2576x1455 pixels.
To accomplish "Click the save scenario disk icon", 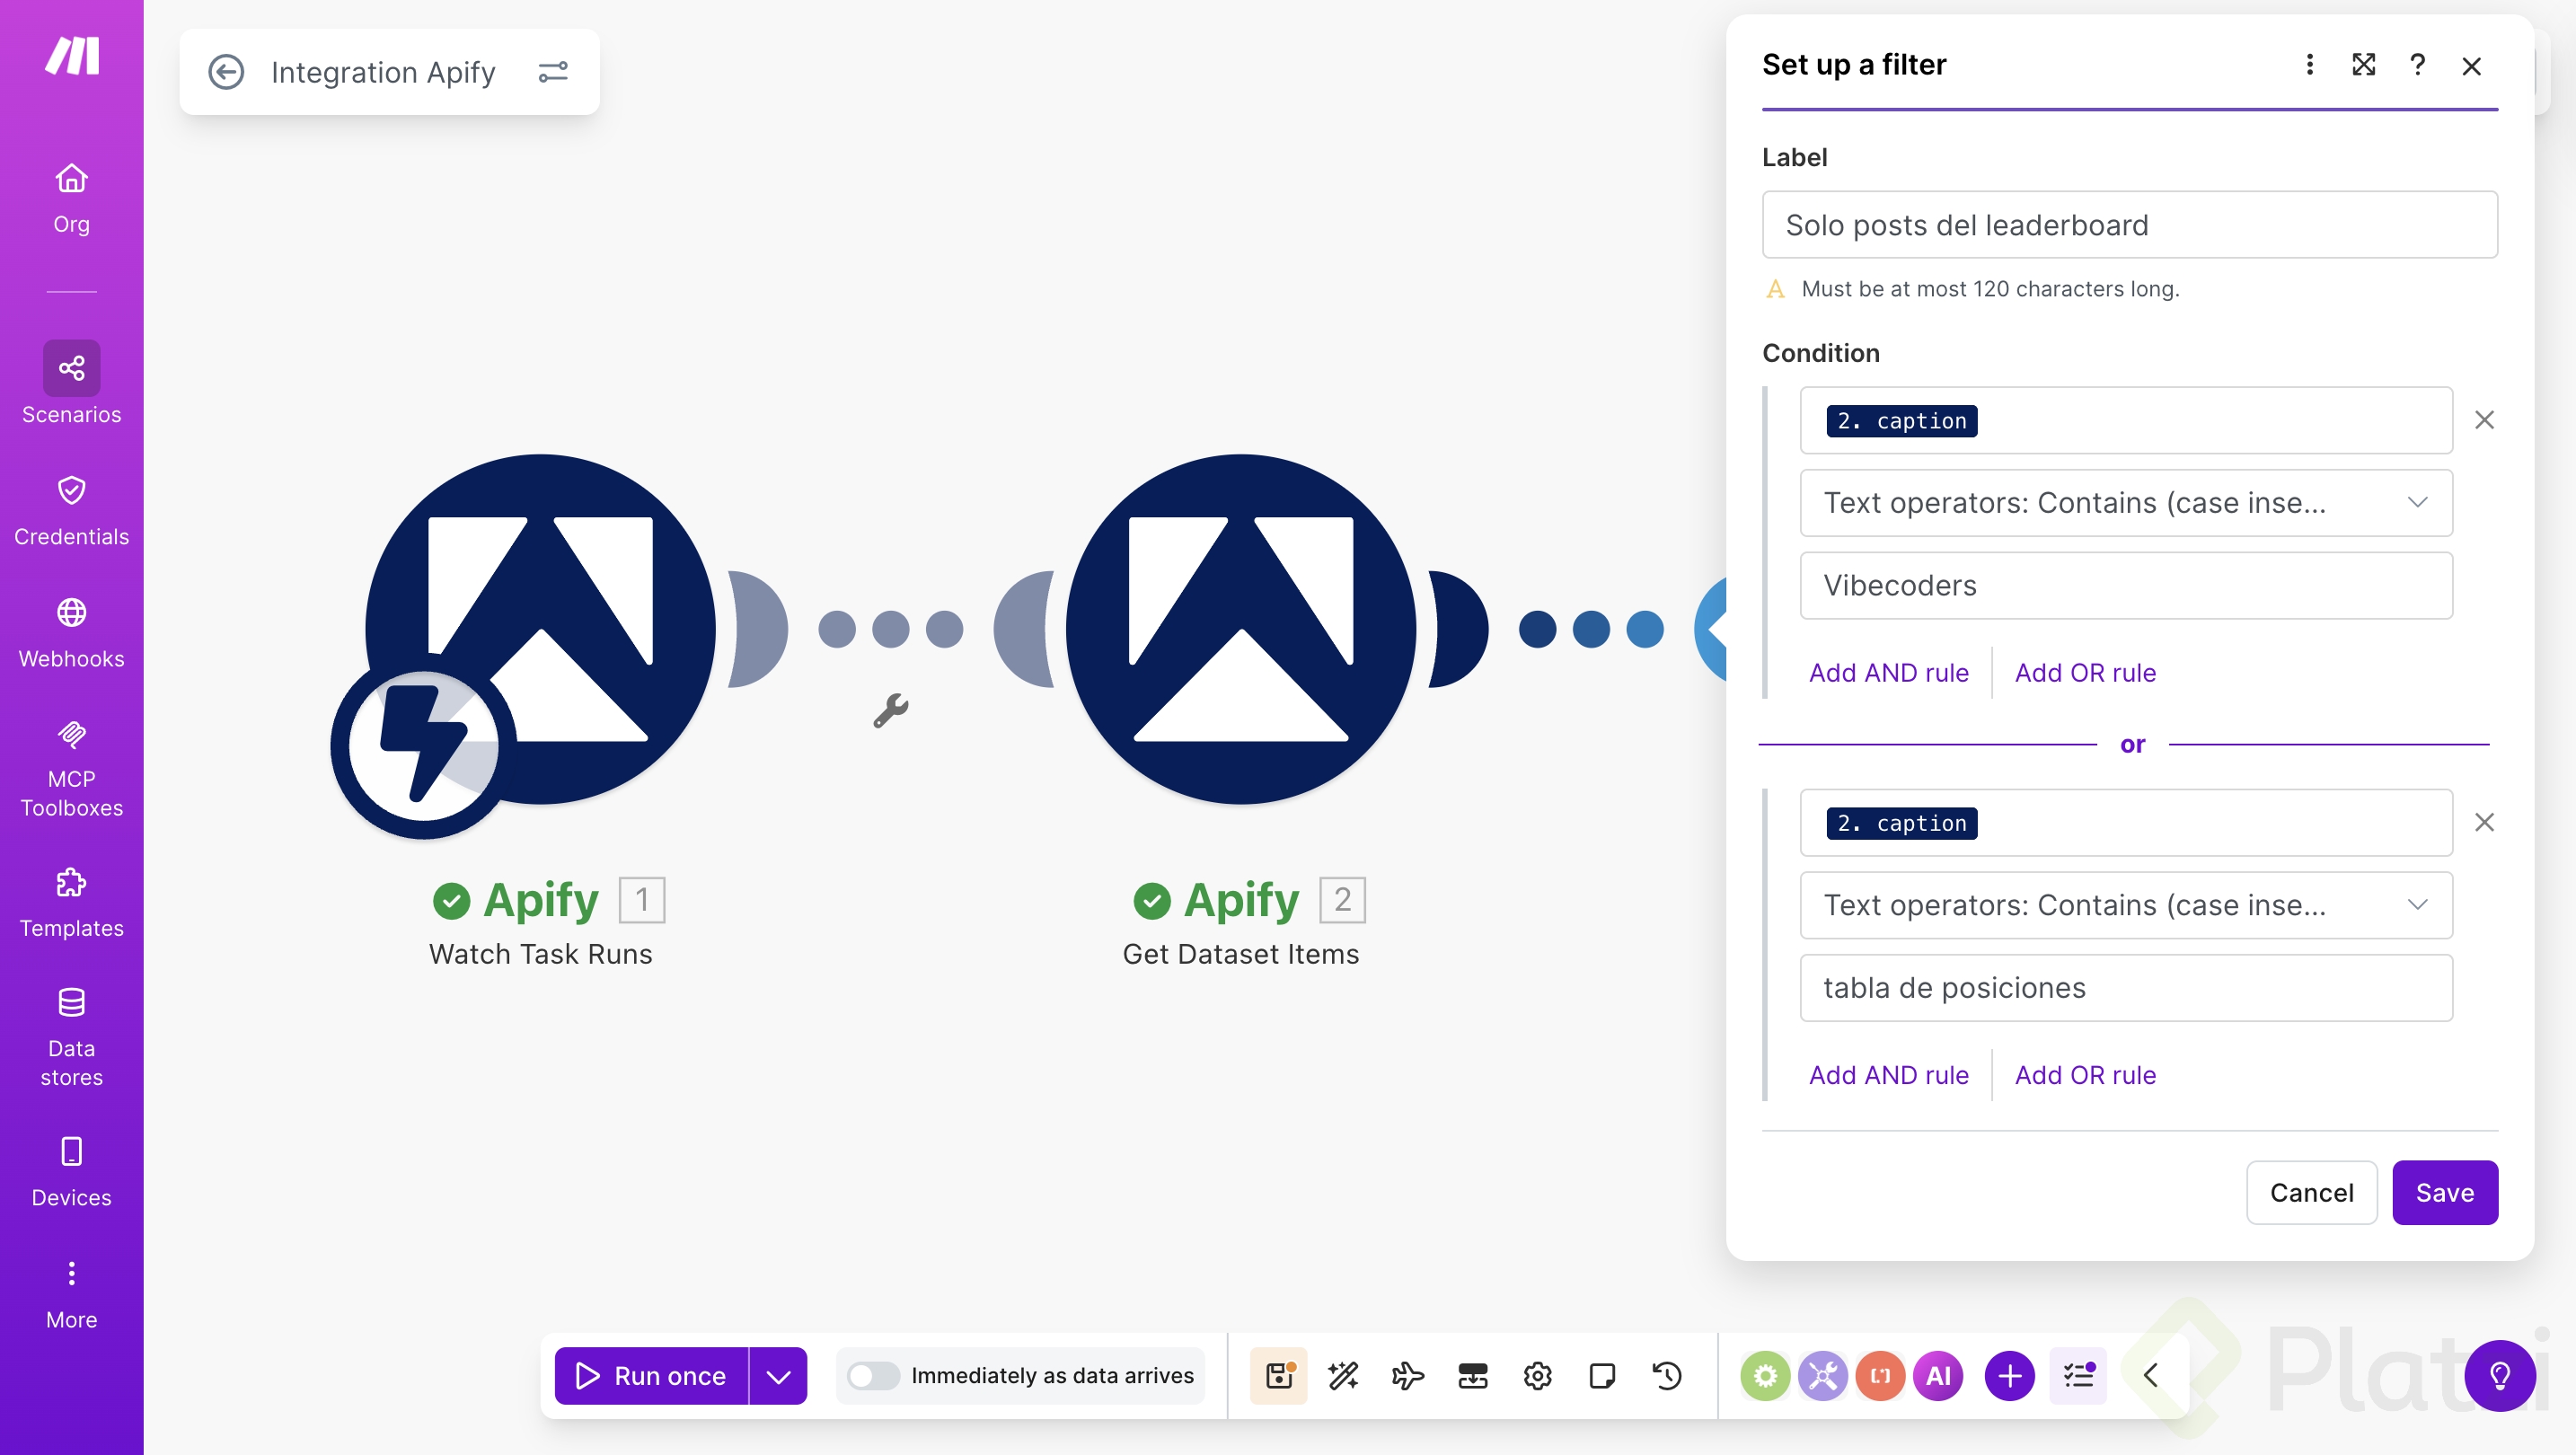I will (1279, 1376).
